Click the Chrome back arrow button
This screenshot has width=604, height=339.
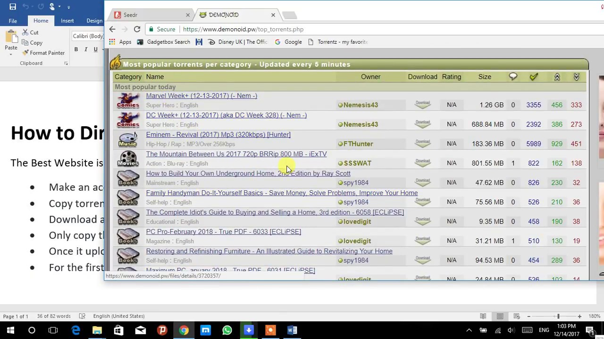click(112, 29)
